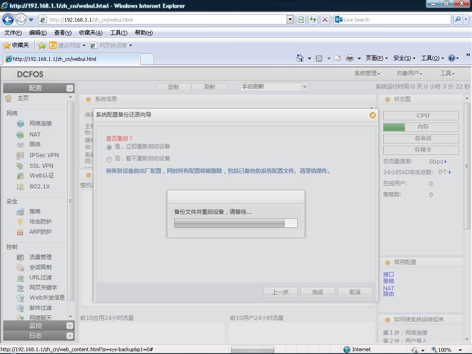
Task: Open the Web外发信息 icon
Action: (x=20, y=298)
